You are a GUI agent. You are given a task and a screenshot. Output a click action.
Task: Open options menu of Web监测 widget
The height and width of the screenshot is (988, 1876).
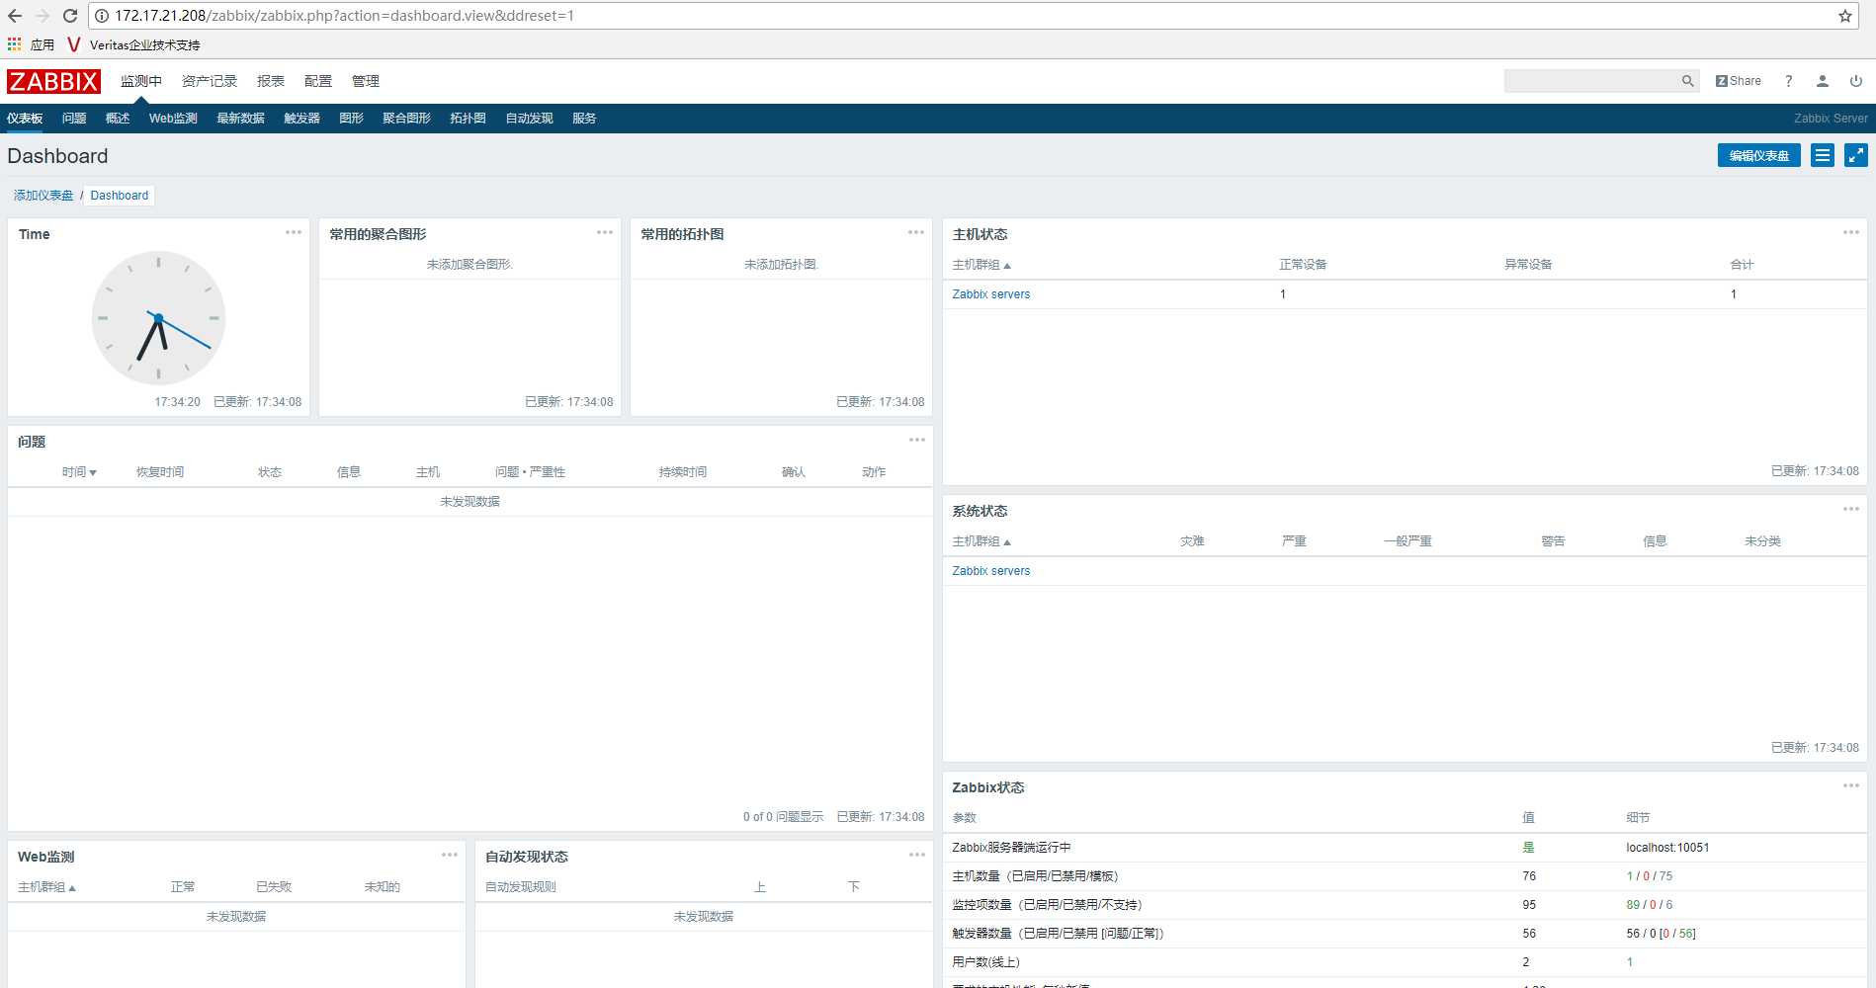(450, 855)
